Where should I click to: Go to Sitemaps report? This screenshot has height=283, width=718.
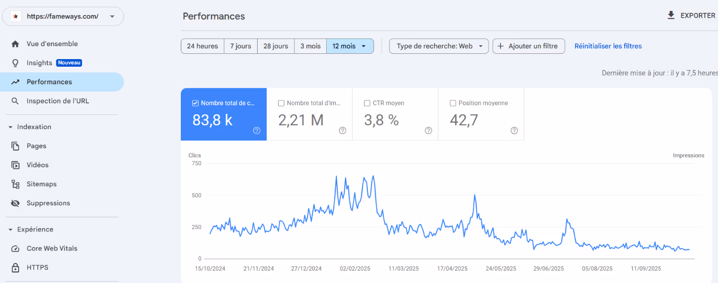[x=62, y=184]
